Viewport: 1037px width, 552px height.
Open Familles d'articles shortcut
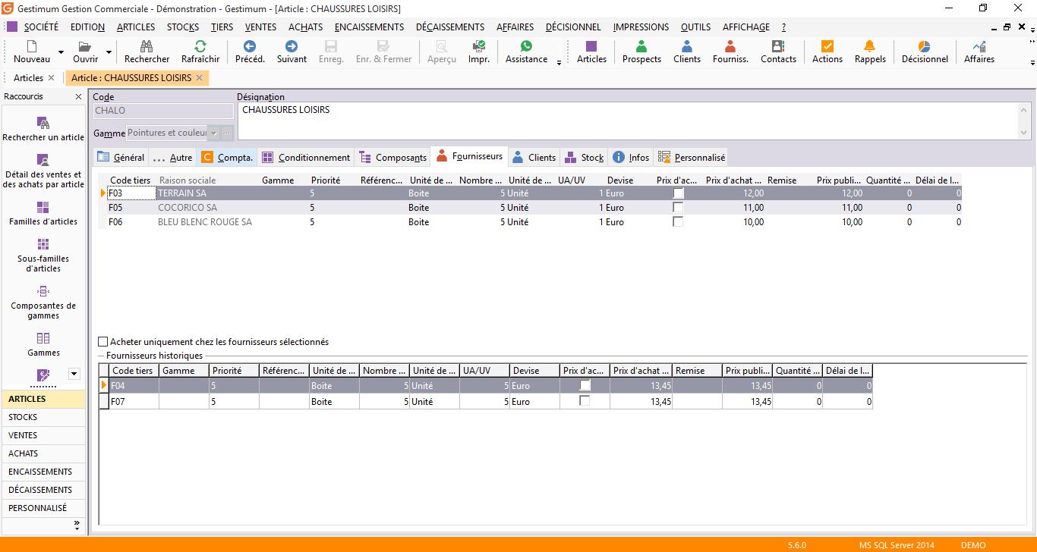[x=43, y=214]
